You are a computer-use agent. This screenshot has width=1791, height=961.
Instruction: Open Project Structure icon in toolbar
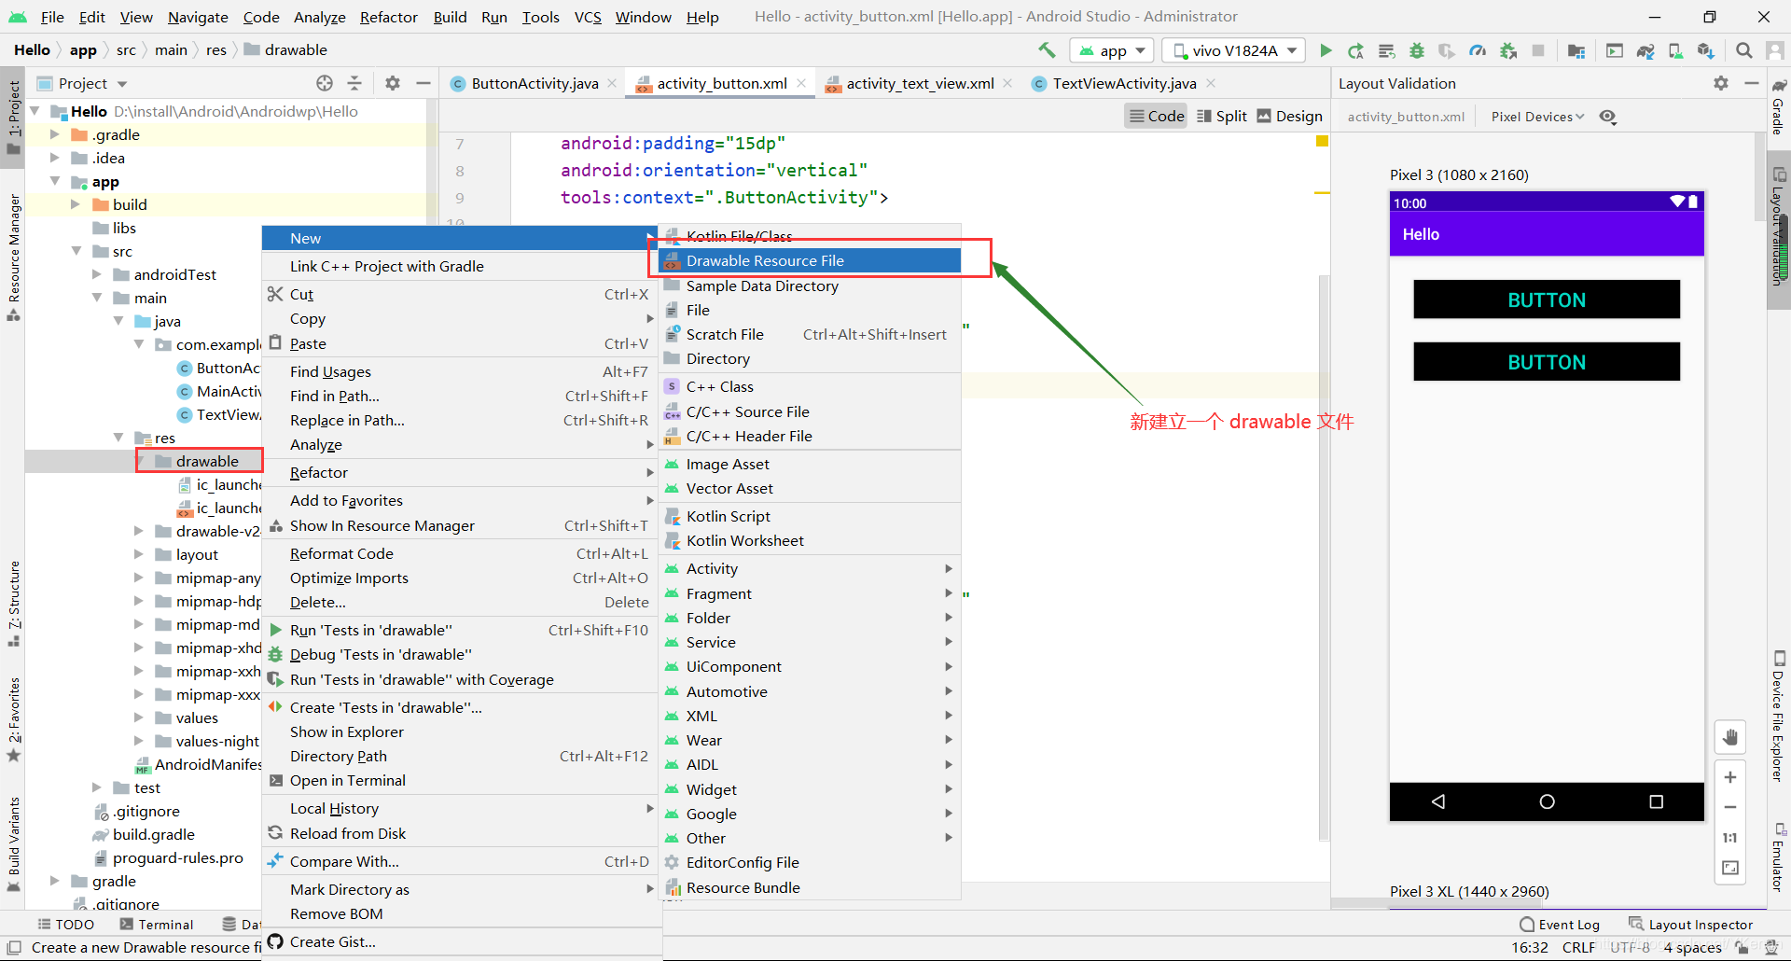click(1576, 50)
